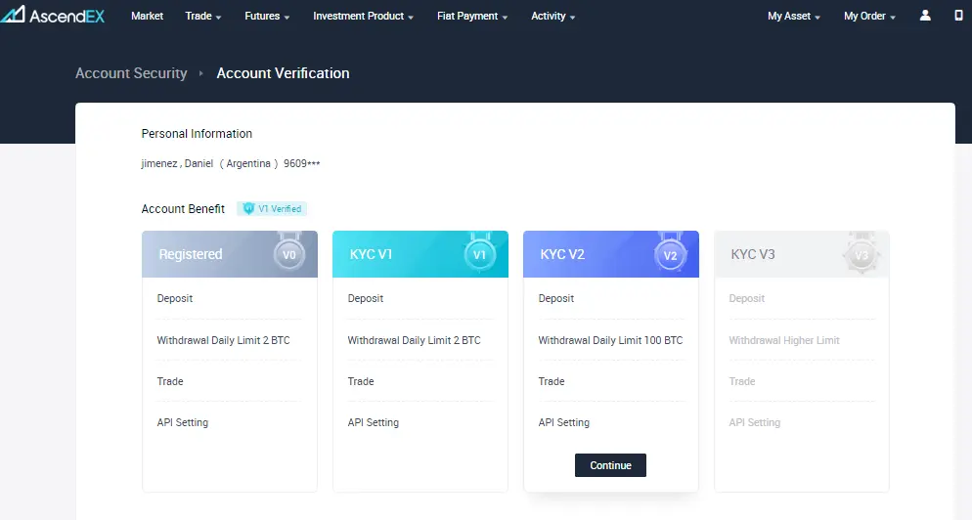Image resolution: width=972 pixels, height=520 pixels.
Task: Click Trade in the KYC V1 card
Action: [x=361, y=381]
